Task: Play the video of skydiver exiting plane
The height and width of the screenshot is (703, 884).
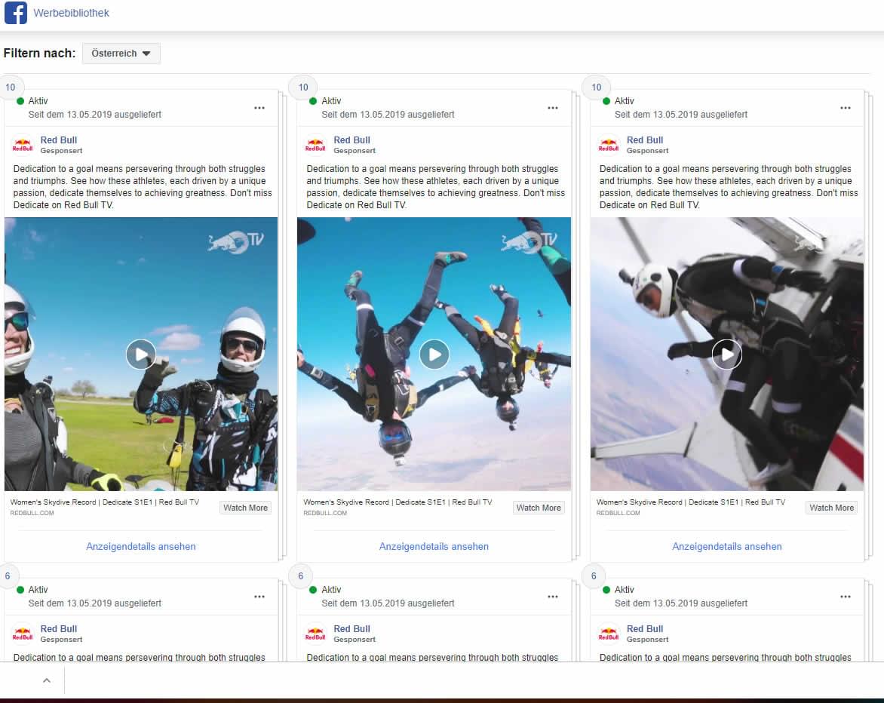Action: [726, 355]
